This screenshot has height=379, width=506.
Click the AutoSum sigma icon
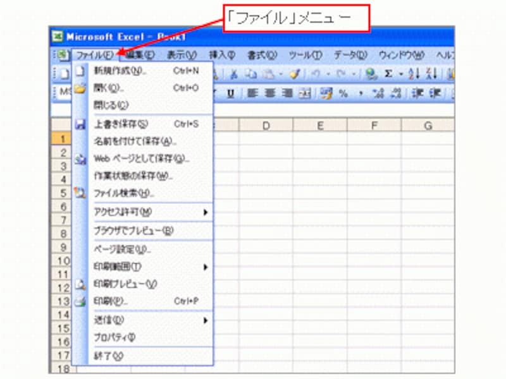(388, 75)
